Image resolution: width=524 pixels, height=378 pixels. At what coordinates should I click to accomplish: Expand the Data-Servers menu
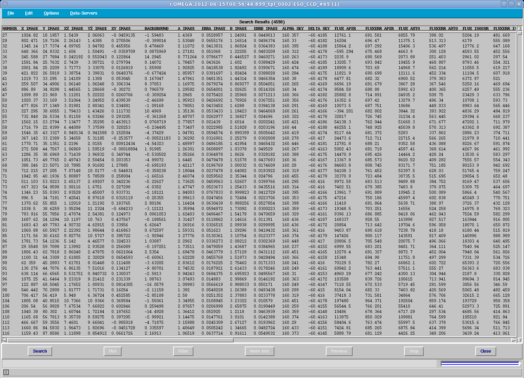[84, 13]
